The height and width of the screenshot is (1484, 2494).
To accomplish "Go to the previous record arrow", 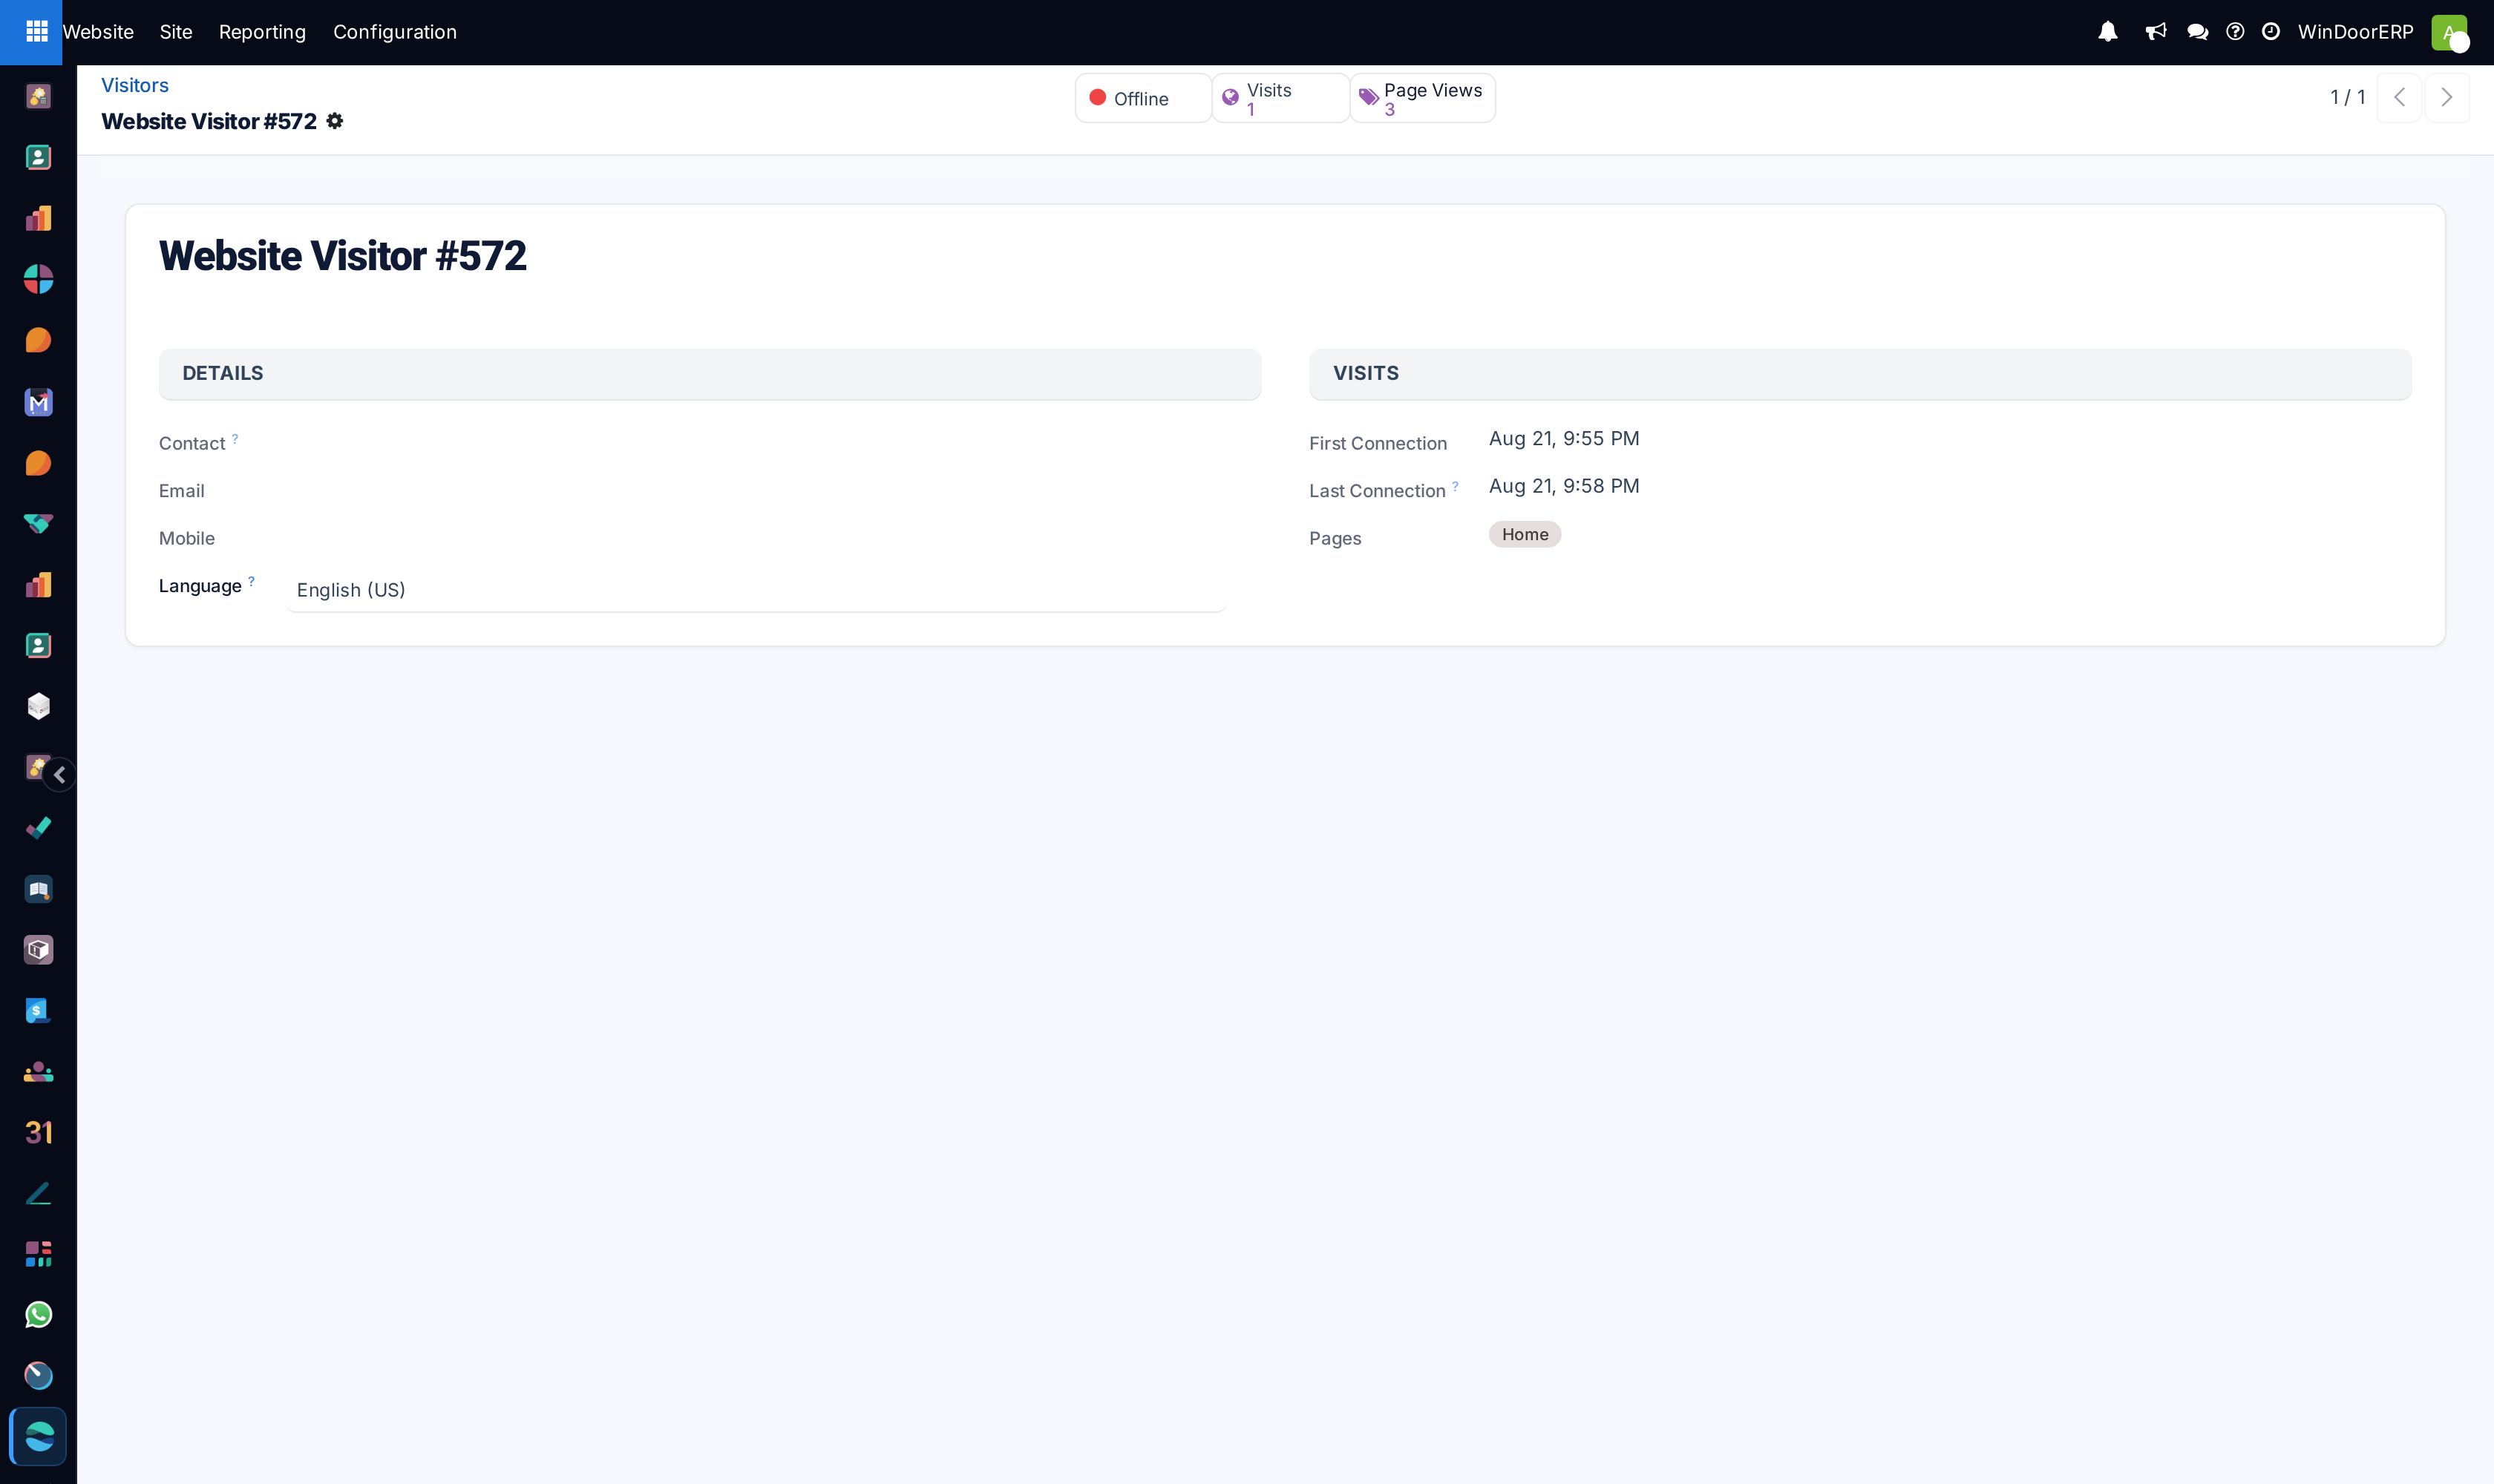I will 2399,97.
